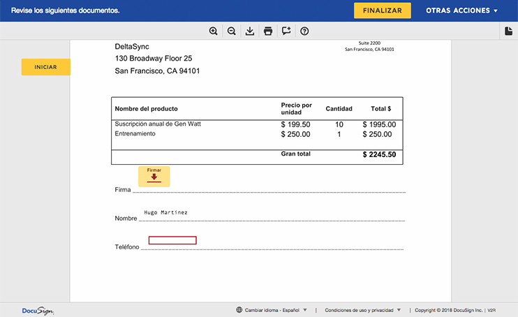Expand the Otras Acciones dropdown
This screenshot has width=518, height=317.
(x=461, y=10)
